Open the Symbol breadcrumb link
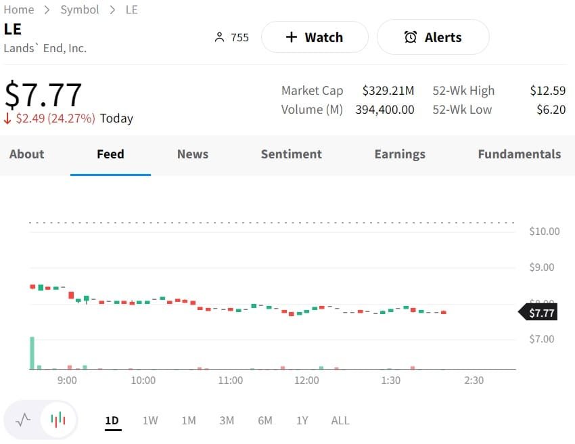Image resolution: width=575 pixels, height=444 pixels. [80, 9]
